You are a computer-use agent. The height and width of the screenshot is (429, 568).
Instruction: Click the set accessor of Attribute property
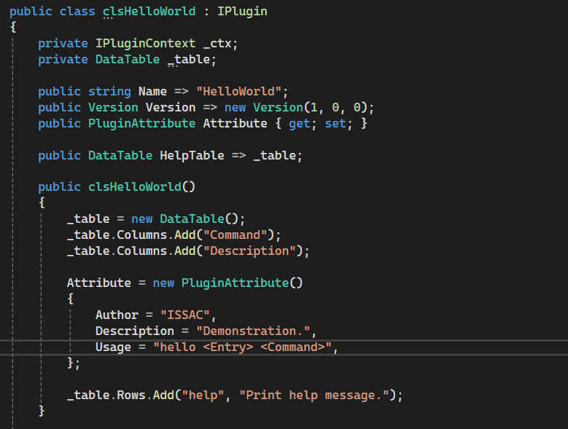click(335, 123)
